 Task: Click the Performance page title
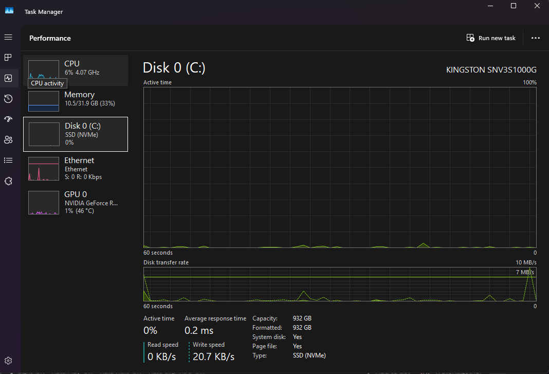click(x=50, y=38)
